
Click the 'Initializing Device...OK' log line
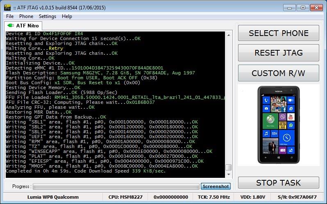pos(40,63)
